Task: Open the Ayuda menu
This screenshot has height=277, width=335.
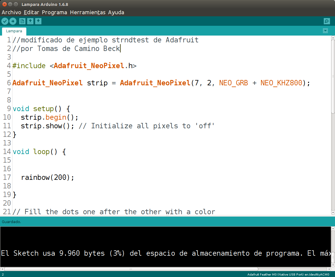Action: point(116,12)
